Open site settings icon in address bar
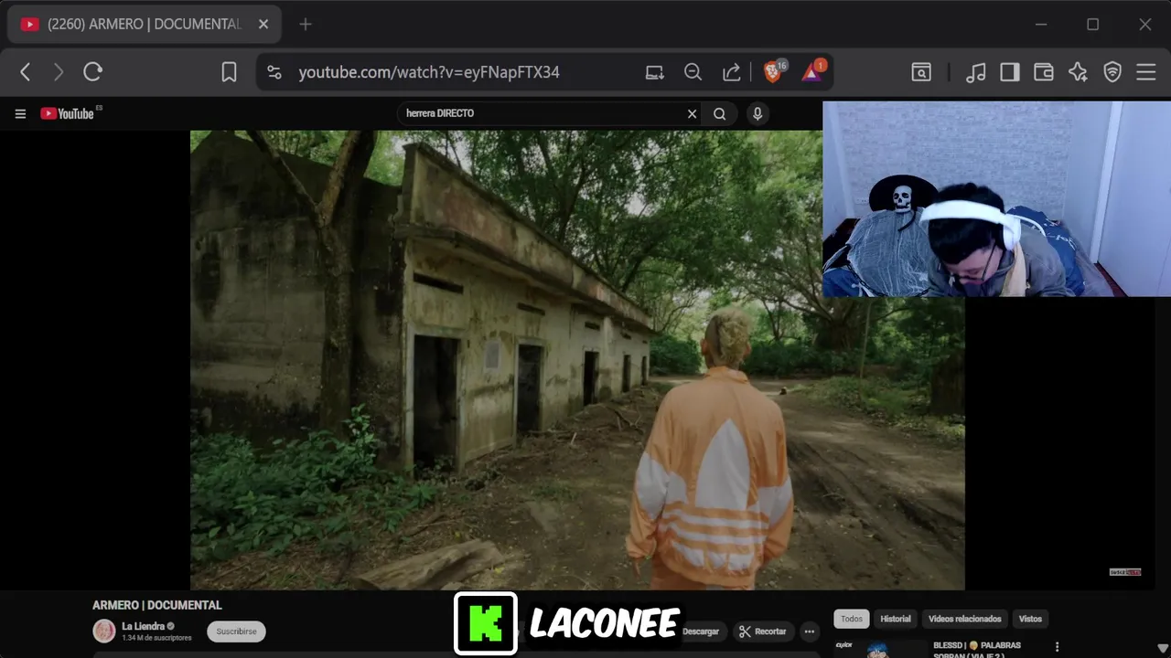 pyautogui.click(x=274, y=72)
